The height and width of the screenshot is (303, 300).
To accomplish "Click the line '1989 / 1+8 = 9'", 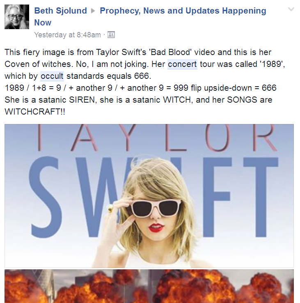I will click(x=140, y=88).
